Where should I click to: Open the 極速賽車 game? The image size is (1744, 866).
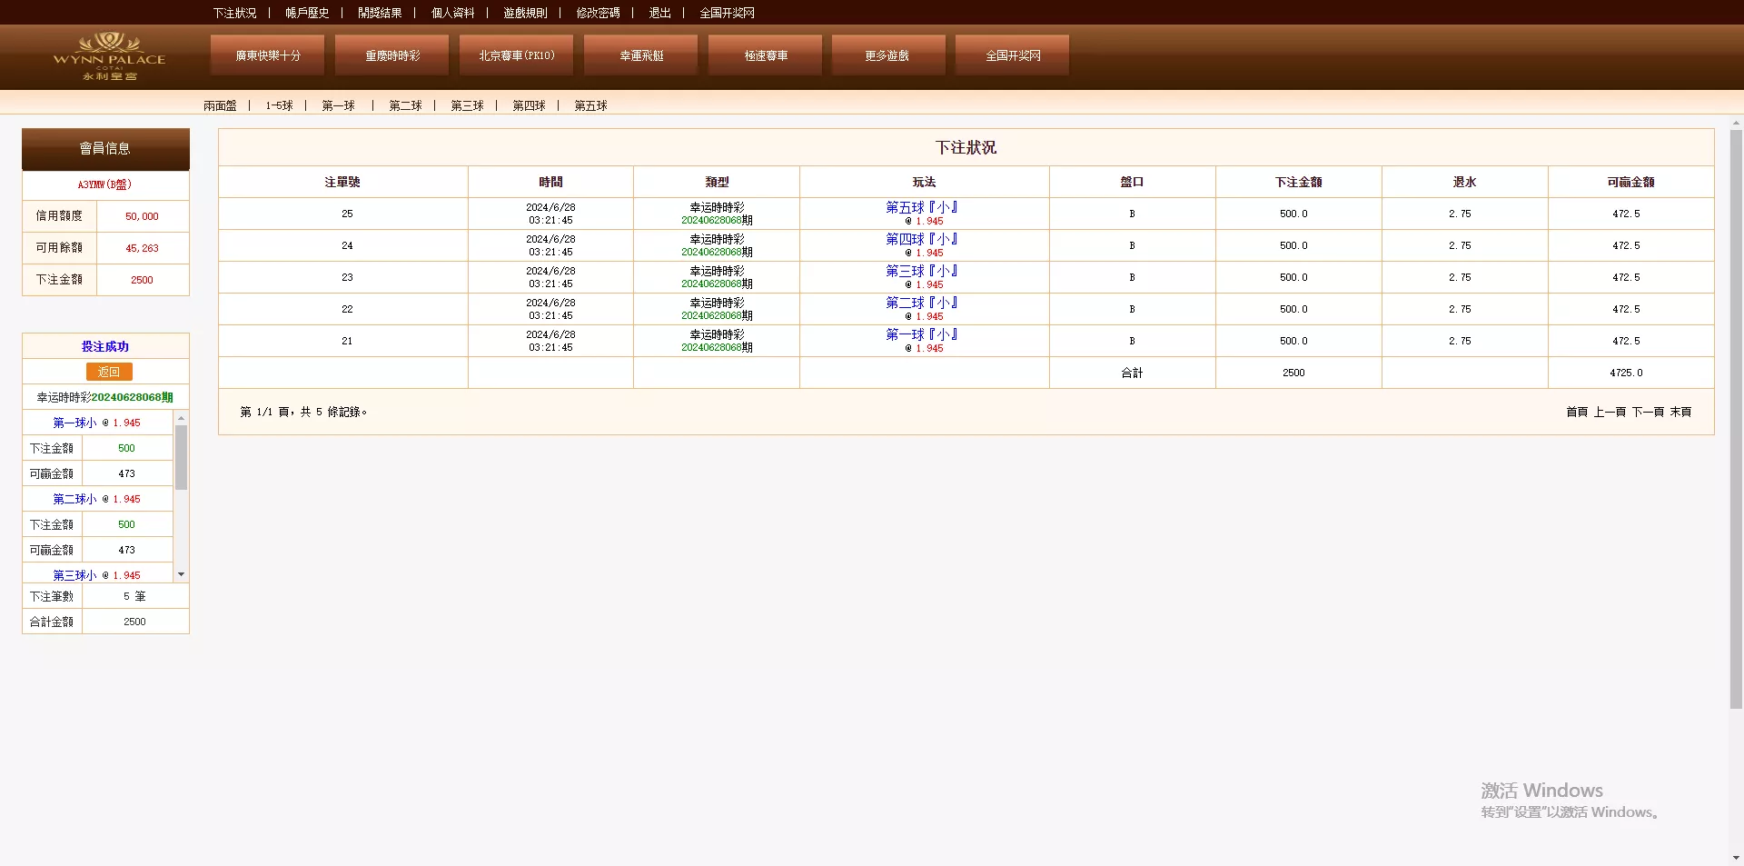[764, 55]
